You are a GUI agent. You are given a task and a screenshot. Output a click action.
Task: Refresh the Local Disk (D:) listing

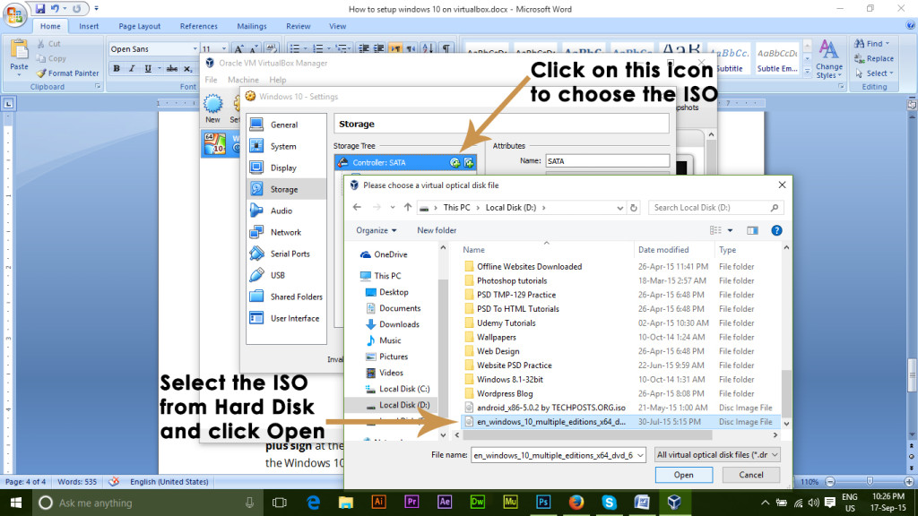coord(634,208)
